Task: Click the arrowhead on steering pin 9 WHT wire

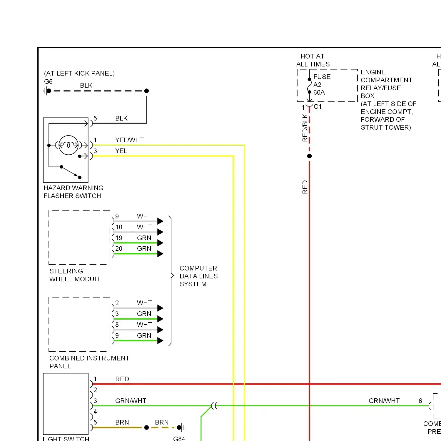Action: (160, 221)
